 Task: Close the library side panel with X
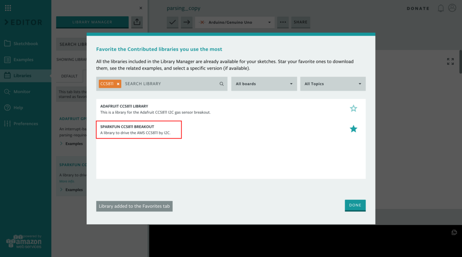tap(141, 8)
